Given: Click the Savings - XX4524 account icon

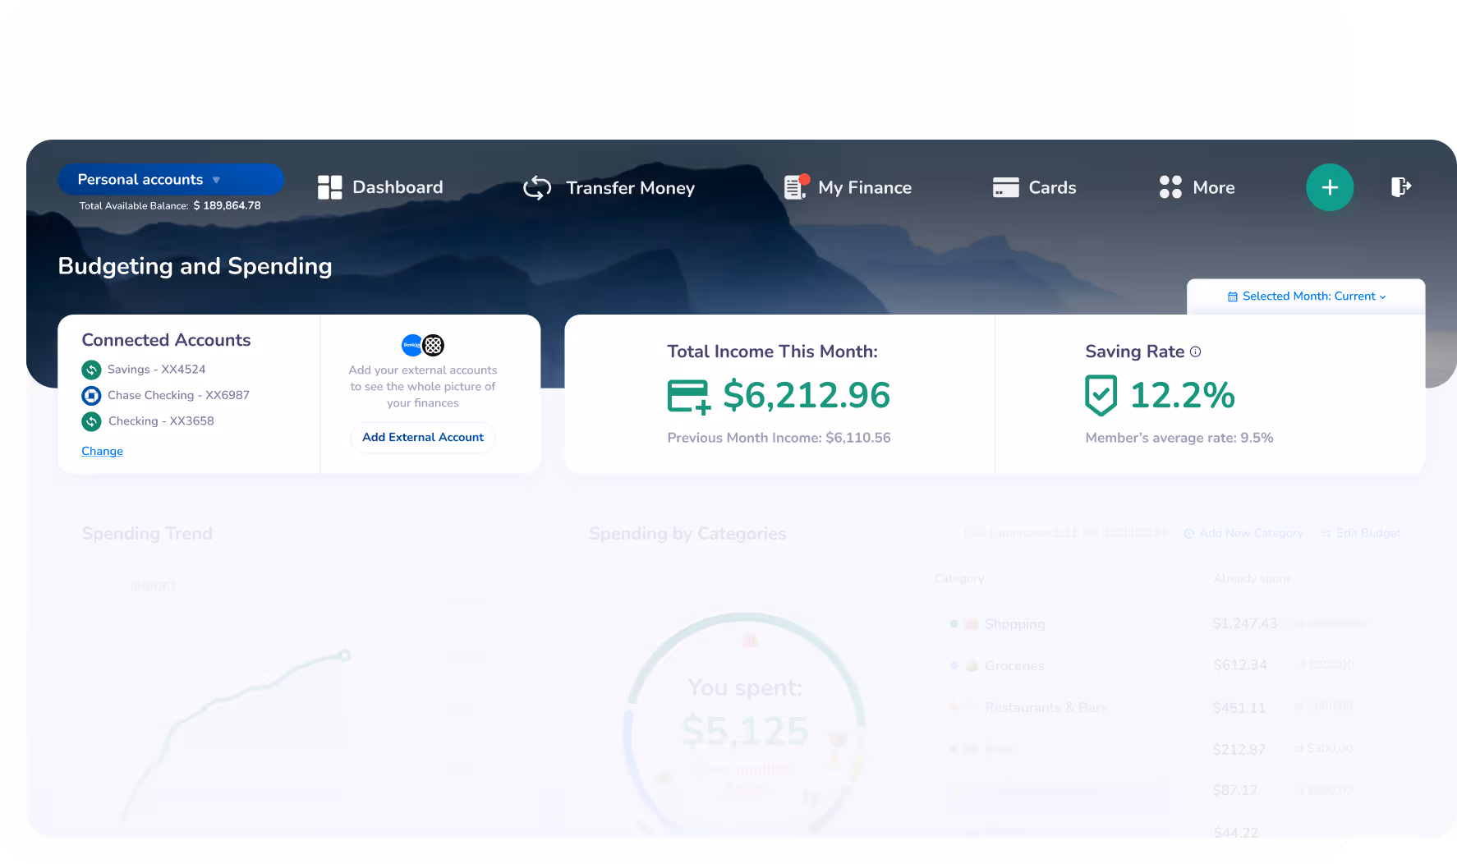Looking at the screenshot, I should 91,370.
